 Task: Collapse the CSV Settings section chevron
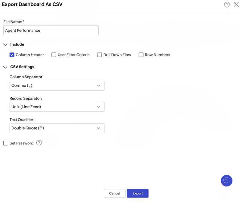[5, 67]
